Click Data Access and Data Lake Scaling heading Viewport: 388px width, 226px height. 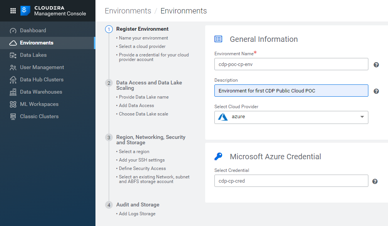[149, 85]
